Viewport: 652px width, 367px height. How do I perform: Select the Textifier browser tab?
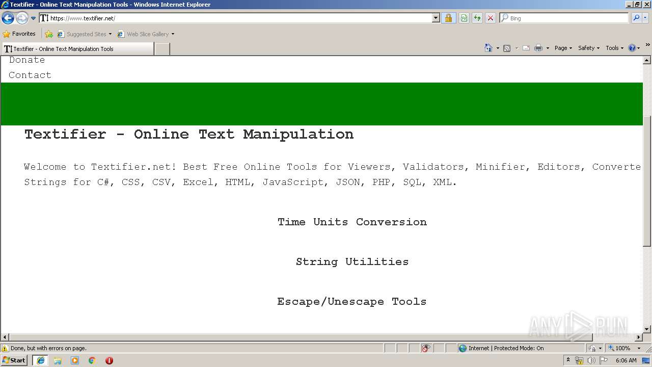click(x=77, y=49)
